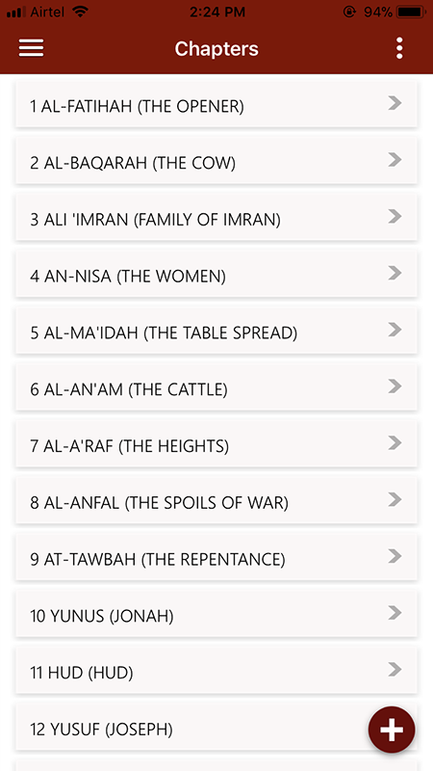Screen dimensions: 433x771
Task: Select 12 Yusuf (Joseph) chapter
Action: click(x=216, y=728)
